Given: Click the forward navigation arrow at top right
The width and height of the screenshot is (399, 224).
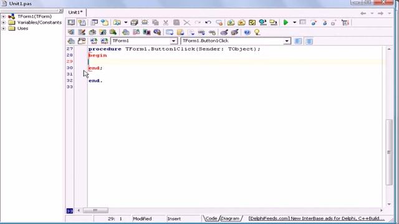Looking at the screenshot, I should tap(380, 13).
